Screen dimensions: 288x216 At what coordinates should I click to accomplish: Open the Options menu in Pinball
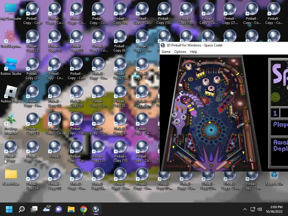[180, 52]
